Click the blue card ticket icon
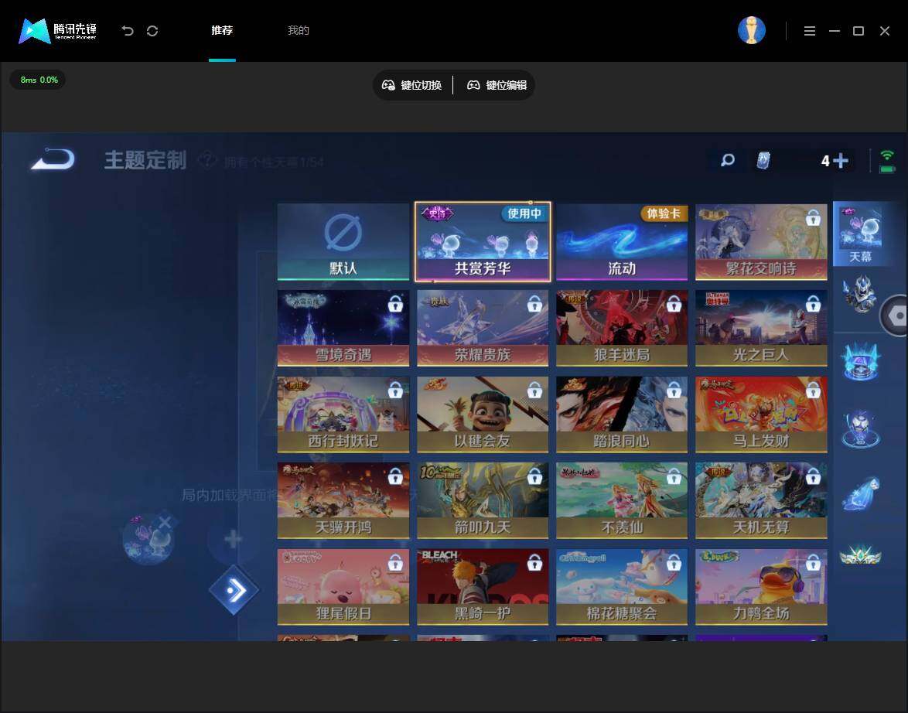This screenshot has width=908, height=713. [763, 160]
